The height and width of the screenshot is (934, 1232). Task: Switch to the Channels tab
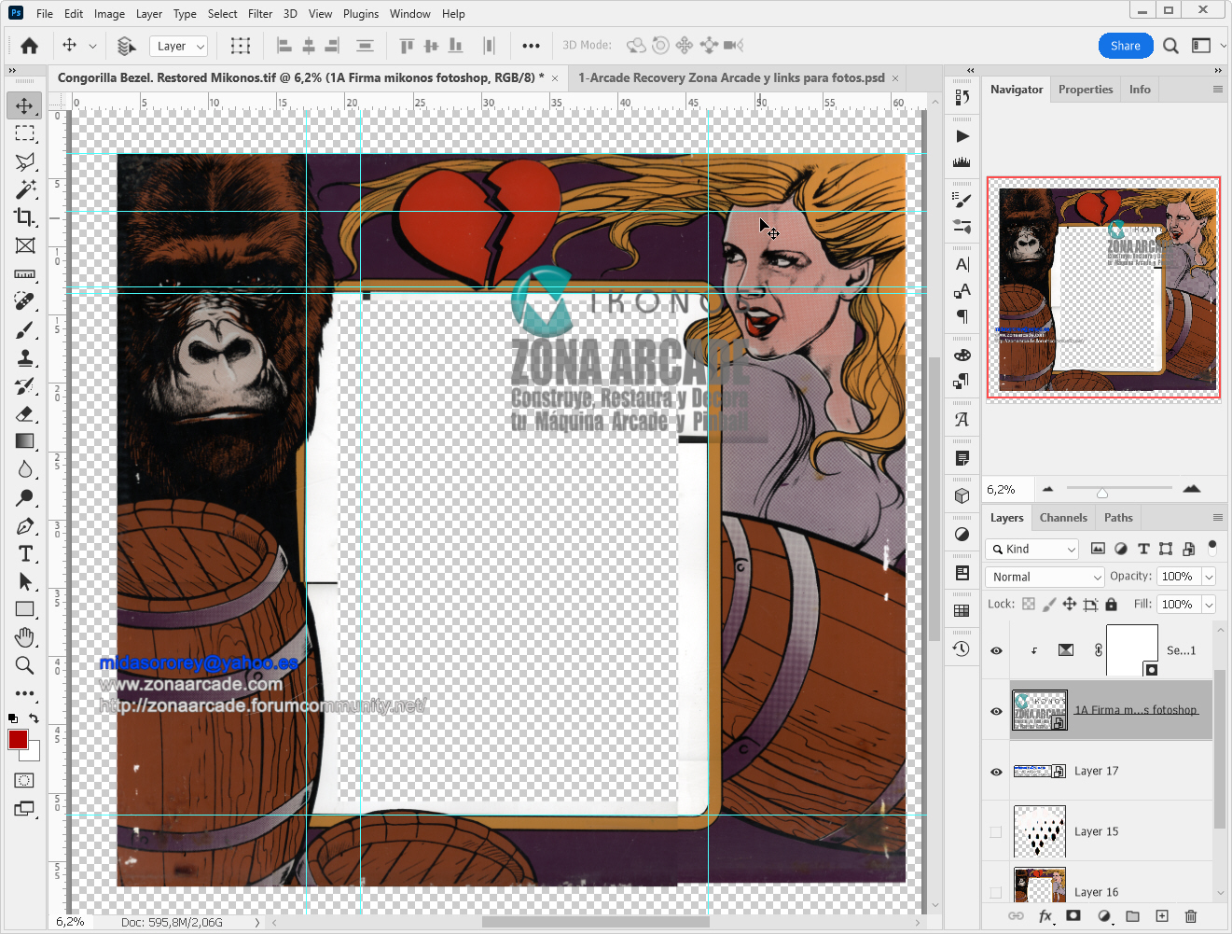click(1062, 517)
